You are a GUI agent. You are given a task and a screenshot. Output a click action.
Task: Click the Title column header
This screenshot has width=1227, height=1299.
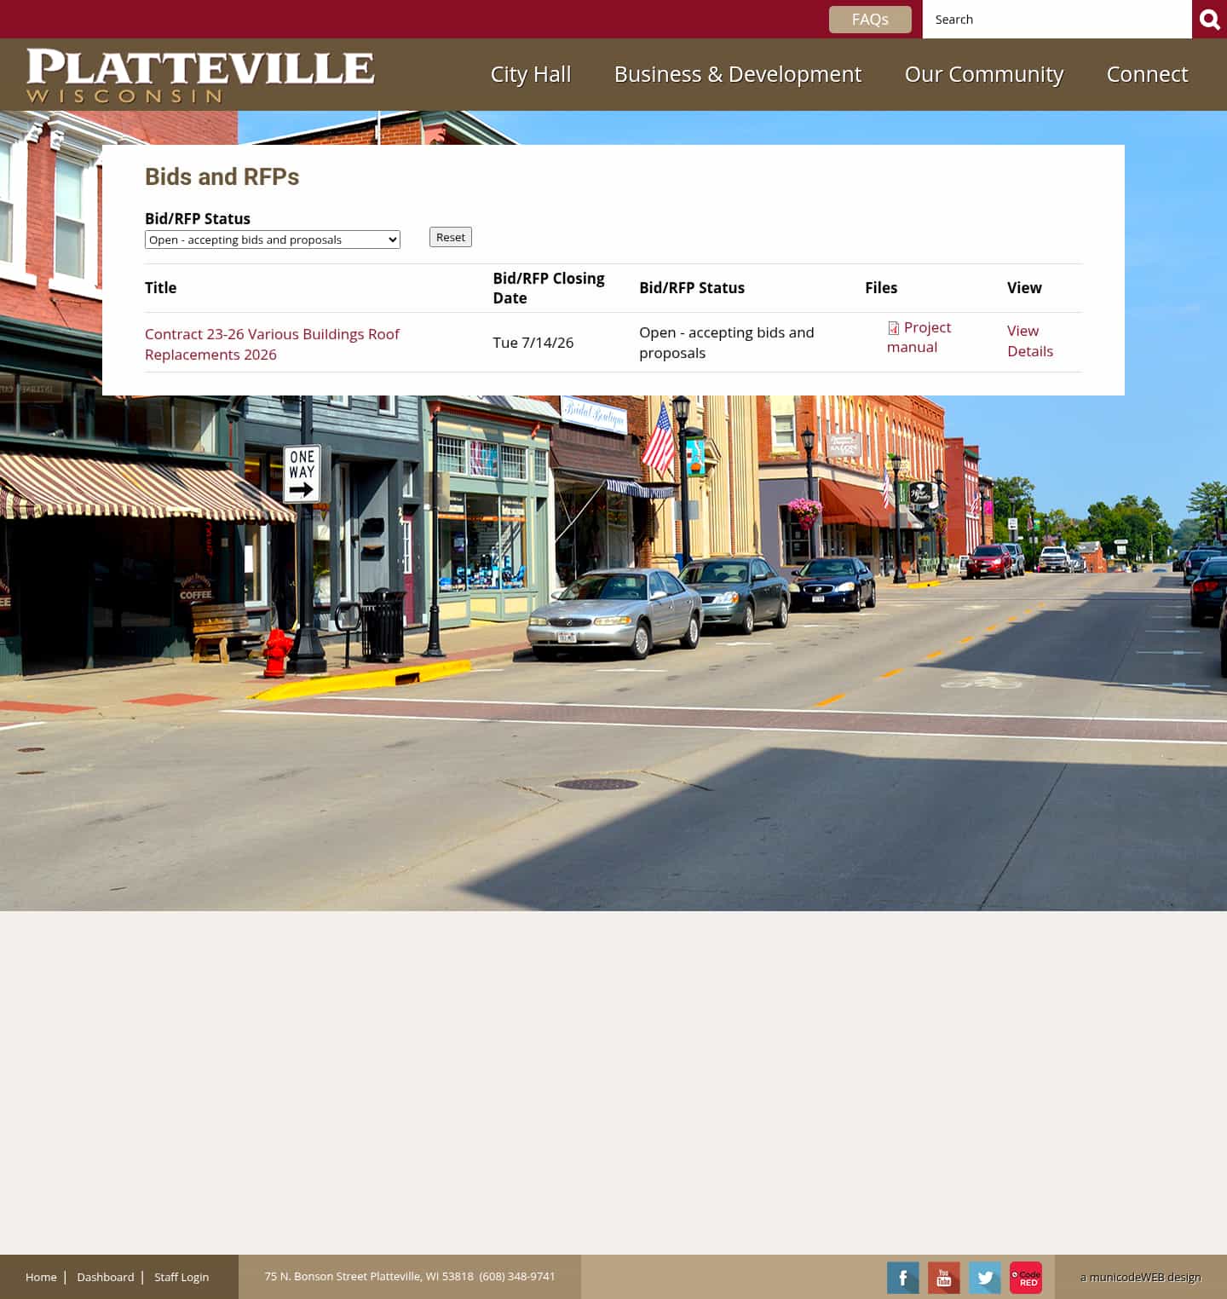click(x=161, y=288)
